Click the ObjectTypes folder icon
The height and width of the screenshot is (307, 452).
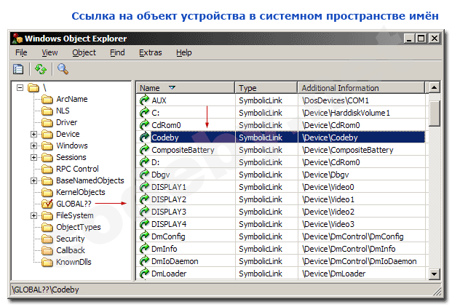[x=47, y=227]
